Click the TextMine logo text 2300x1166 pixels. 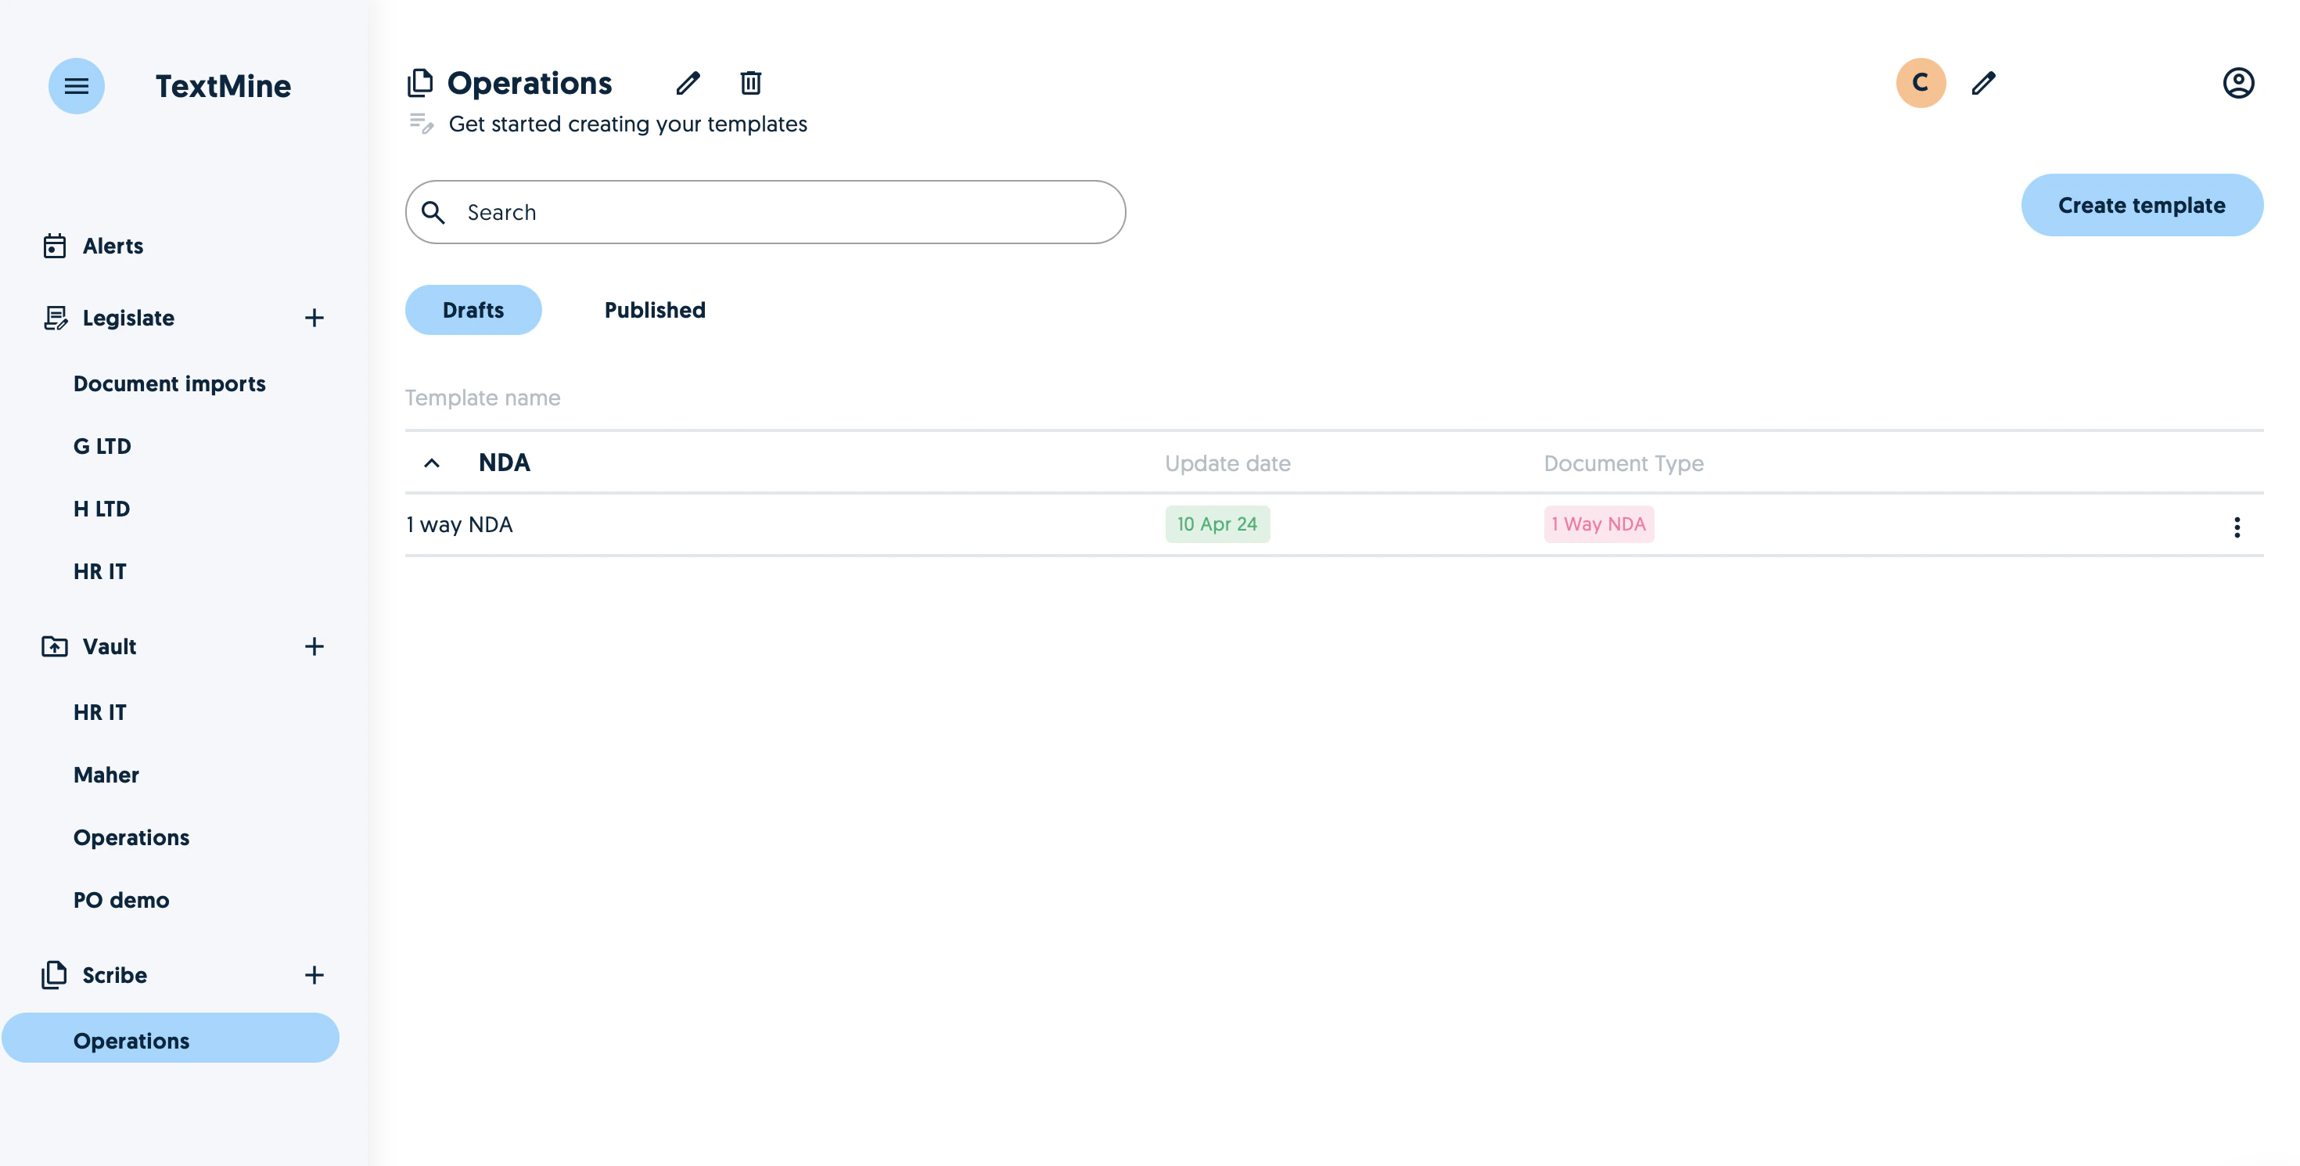[x=223, y=86]
